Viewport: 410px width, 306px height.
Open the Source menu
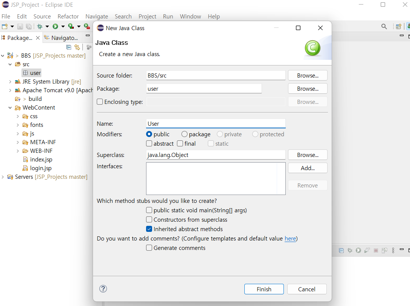(x=42, y=17)
